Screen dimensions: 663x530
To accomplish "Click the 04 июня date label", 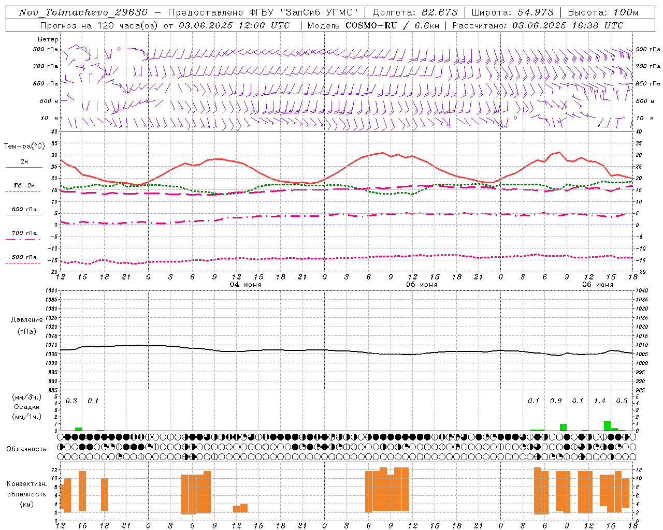I will point(246,285).
